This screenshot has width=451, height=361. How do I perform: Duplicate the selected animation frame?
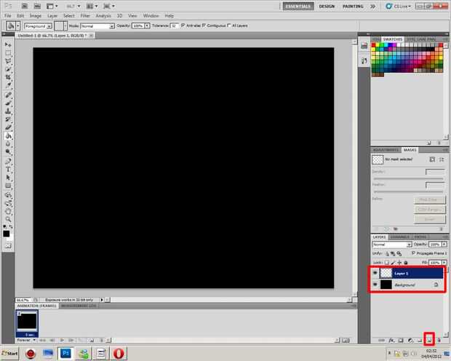click(x=92, y=341)
